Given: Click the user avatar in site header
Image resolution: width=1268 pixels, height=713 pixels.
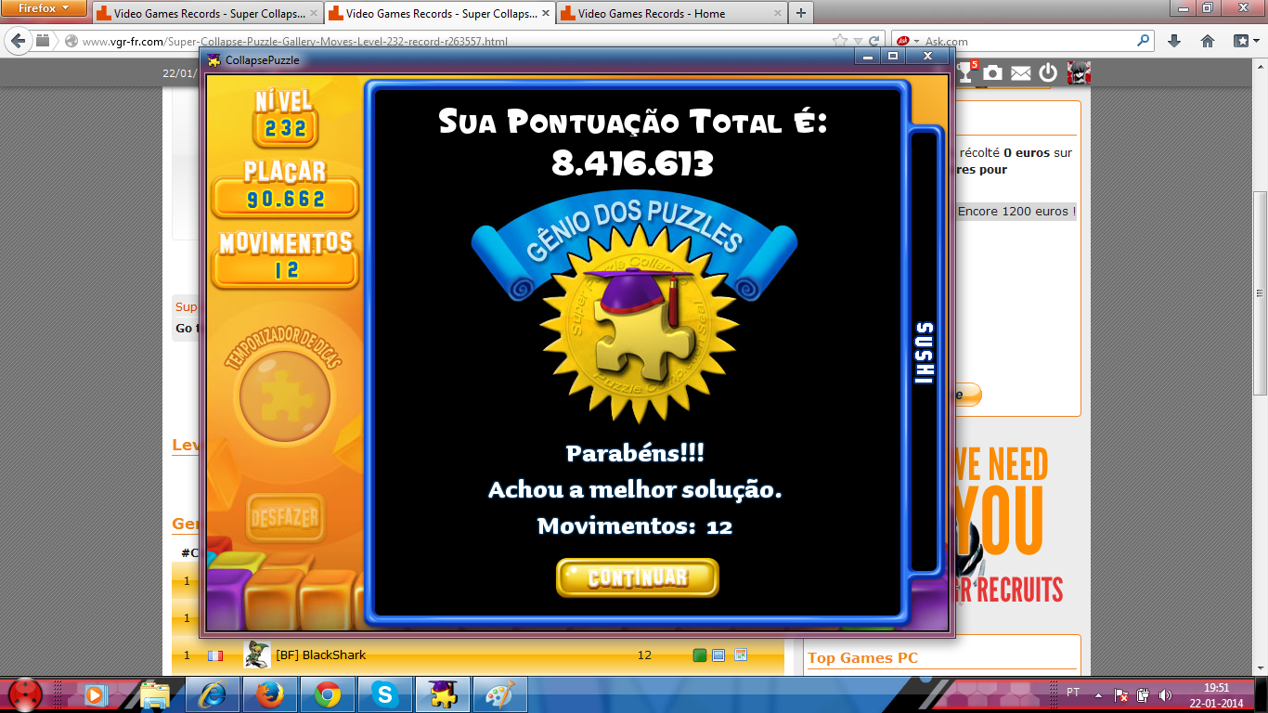Looking at the screenshot, I should coord(1078,72).
